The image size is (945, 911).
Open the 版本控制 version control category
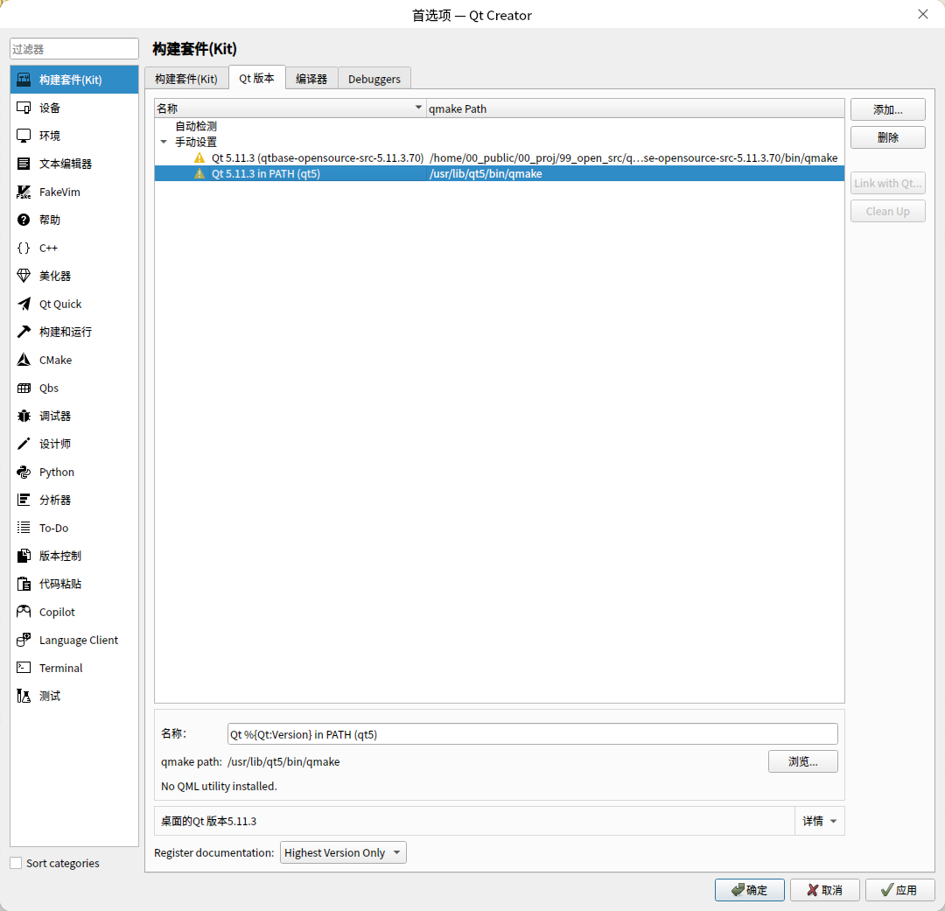click(74, 556)
